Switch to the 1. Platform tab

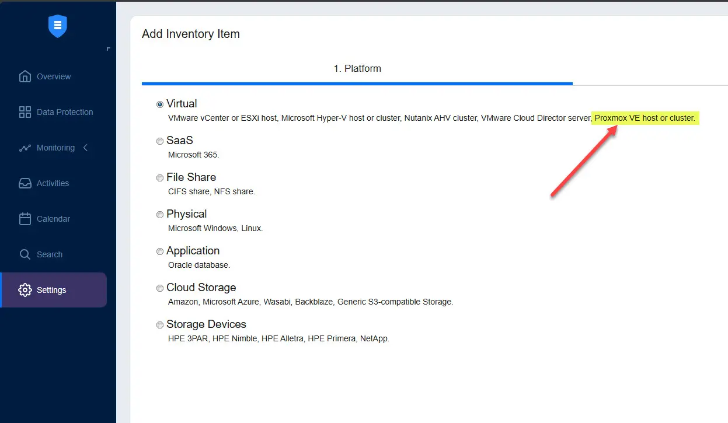coord(357,69)
